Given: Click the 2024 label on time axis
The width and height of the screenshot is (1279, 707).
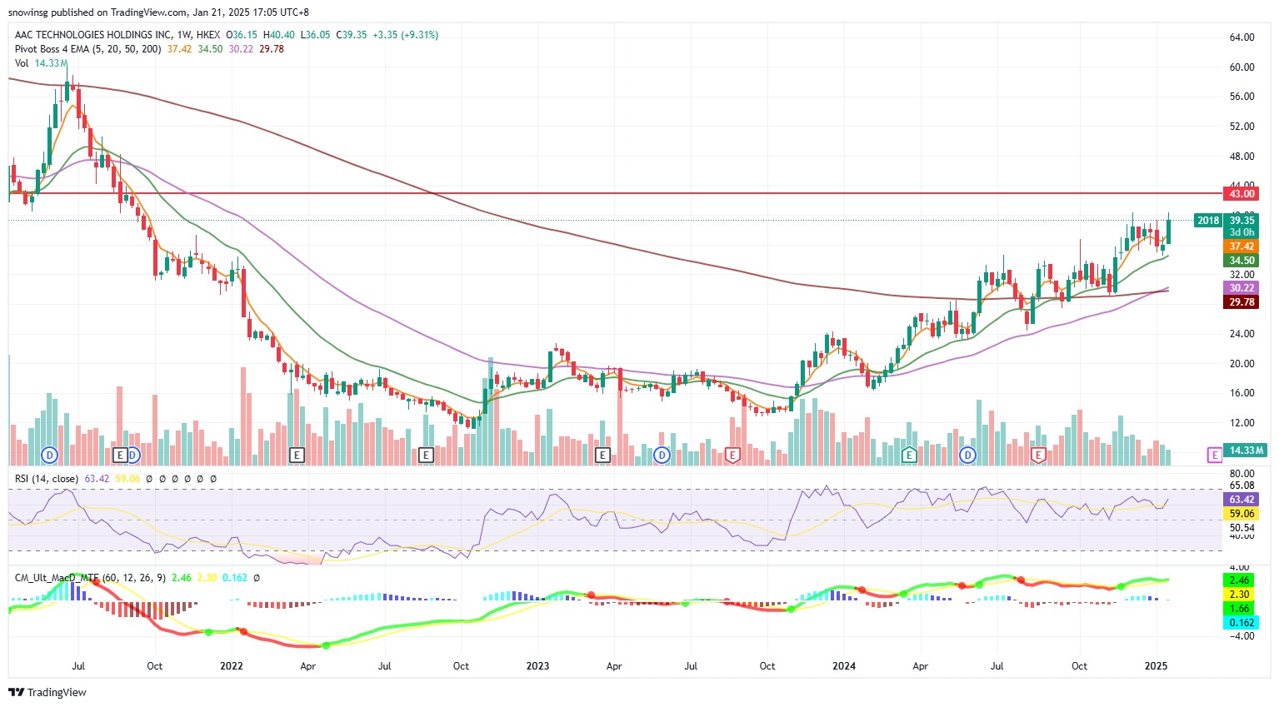Looking at the screenshot, I should [844, 666].
